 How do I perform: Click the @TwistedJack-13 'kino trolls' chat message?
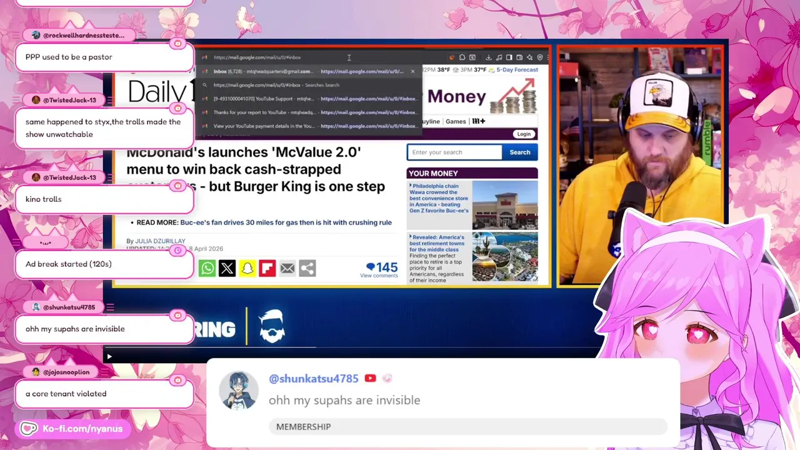[x=104, y=199]
